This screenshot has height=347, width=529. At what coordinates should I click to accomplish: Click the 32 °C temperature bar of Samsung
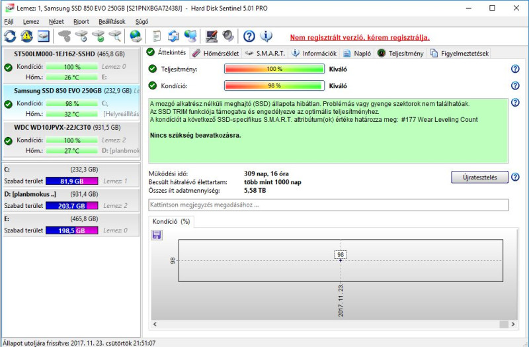(72, 114)
